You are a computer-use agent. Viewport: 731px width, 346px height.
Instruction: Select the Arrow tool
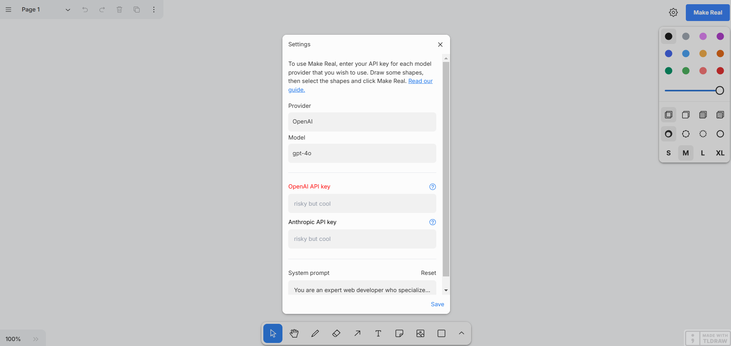click(357, 333)
